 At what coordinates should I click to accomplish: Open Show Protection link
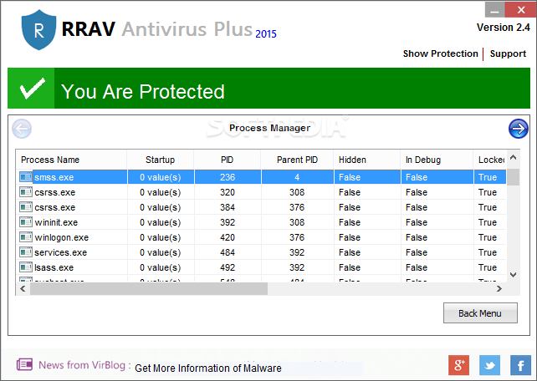[x=441, y=53]
